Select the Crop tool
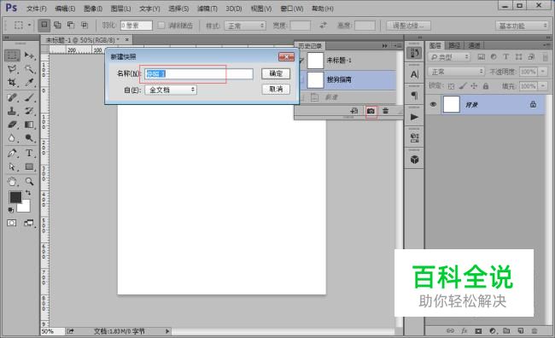This screenshot has height=338, width=555. (12, 83)
